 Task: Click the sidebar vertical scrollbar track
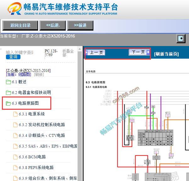80,116
